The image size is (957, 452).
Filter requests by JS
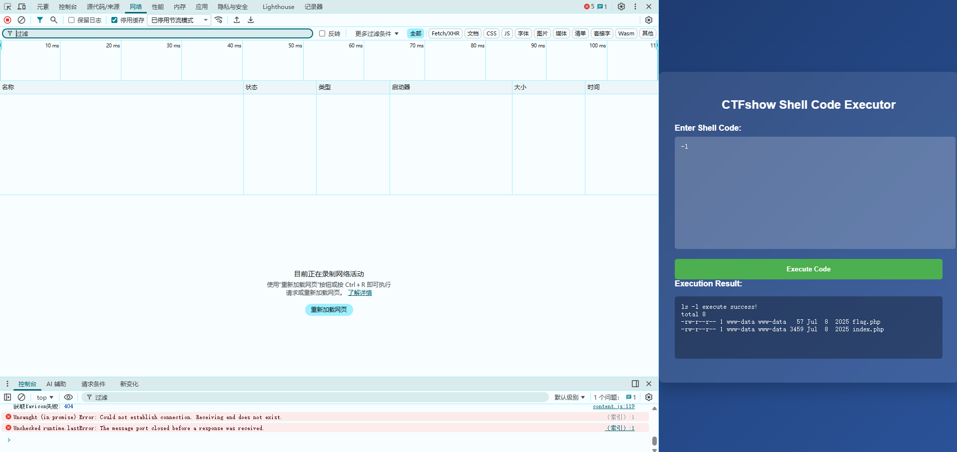pyautogui.click(x=507, y=33)
